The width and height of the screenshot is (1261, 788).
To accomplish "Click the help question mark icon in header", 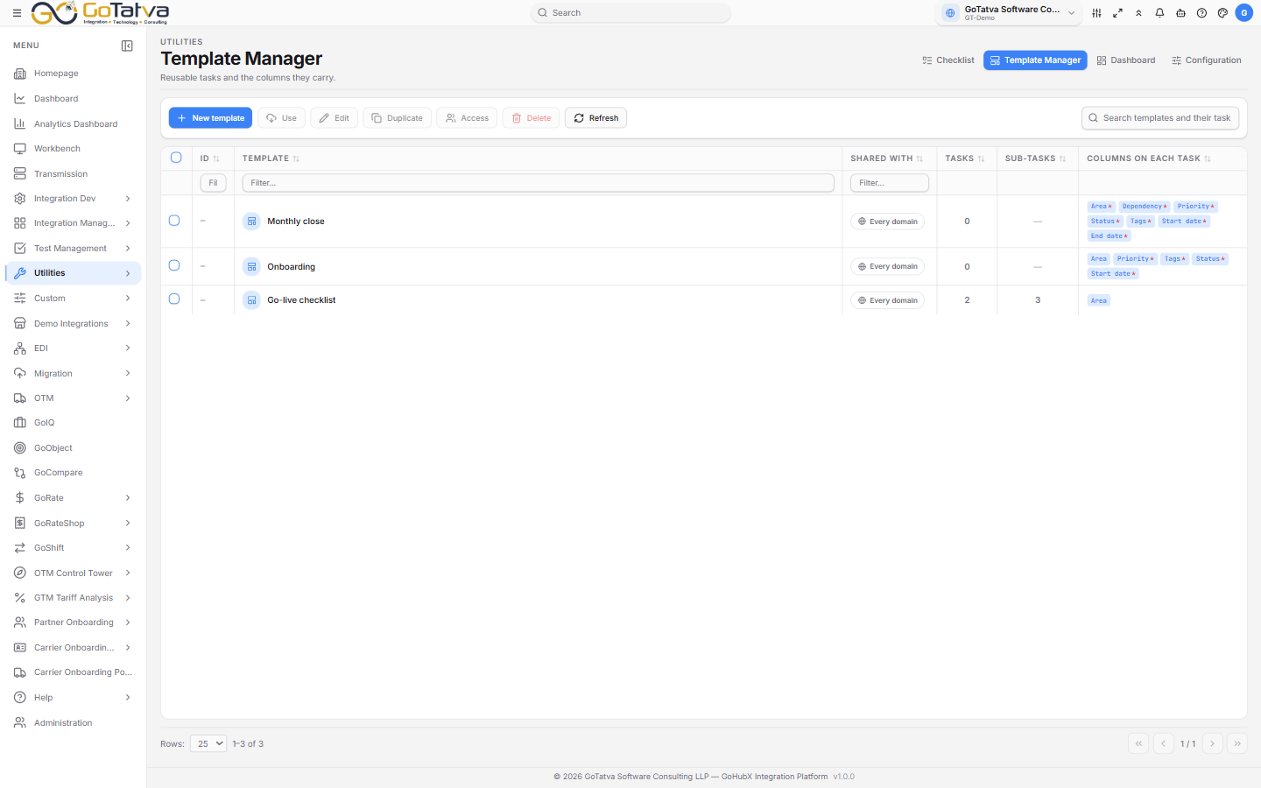I will point(1201,13).
